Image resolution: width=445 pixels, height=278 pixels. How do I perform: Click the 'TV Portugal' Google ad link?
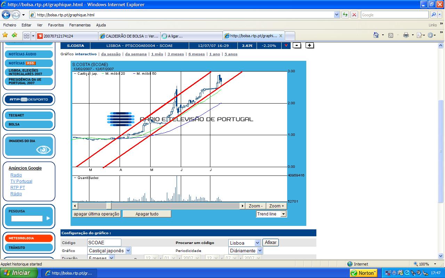pyautogui.click(x=21, y=181)
